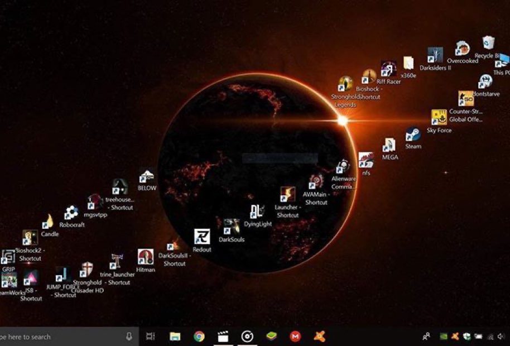510x346 pixels.
Task: Select the Launcher - Shortcut icon
Action: coord(287,194)
